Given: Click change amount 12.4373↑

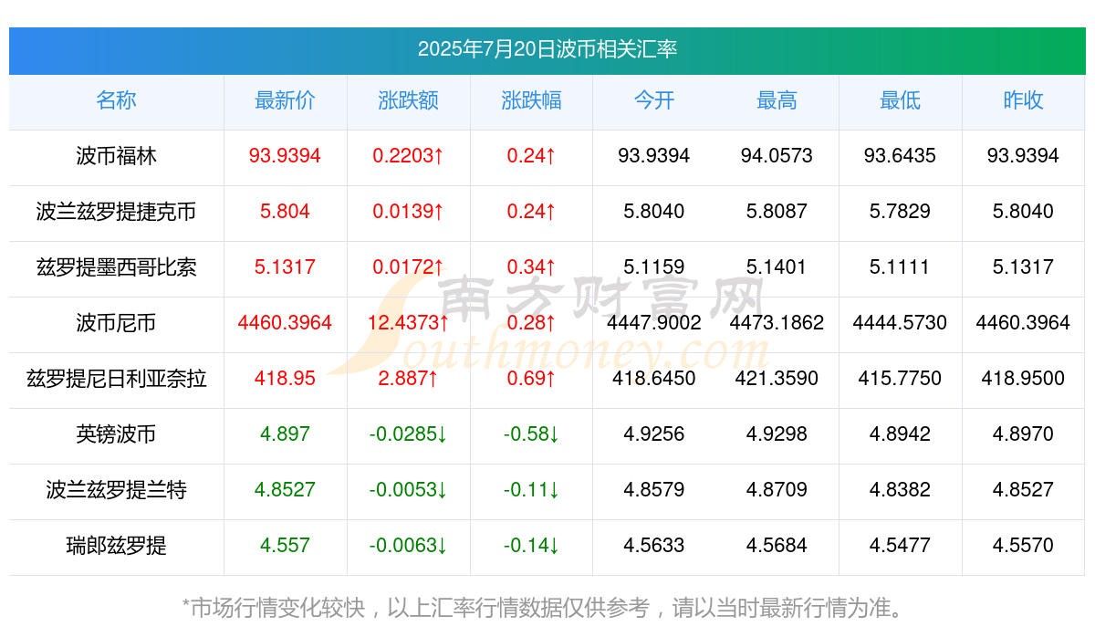Looking at the screenshot, I should pyautogui.click(x=408, y=323).
